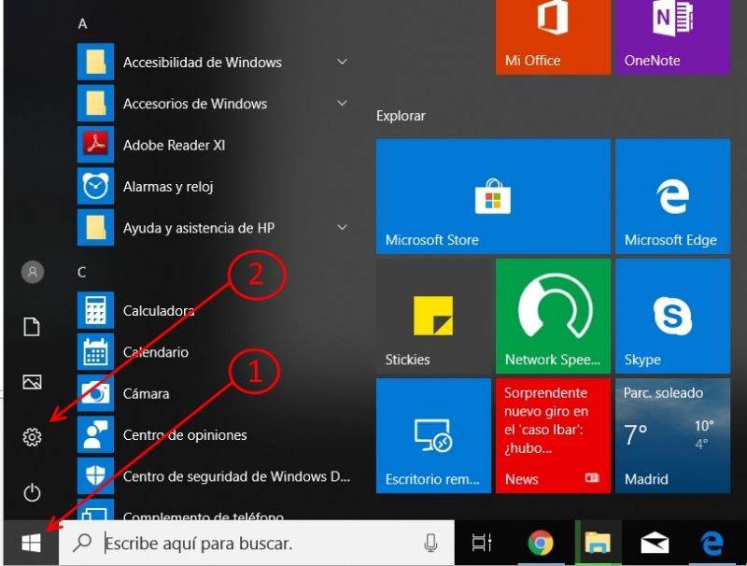747x566 pixels.
Task: Click the Task View taskbar icon
Action: [x=481, y=543]
